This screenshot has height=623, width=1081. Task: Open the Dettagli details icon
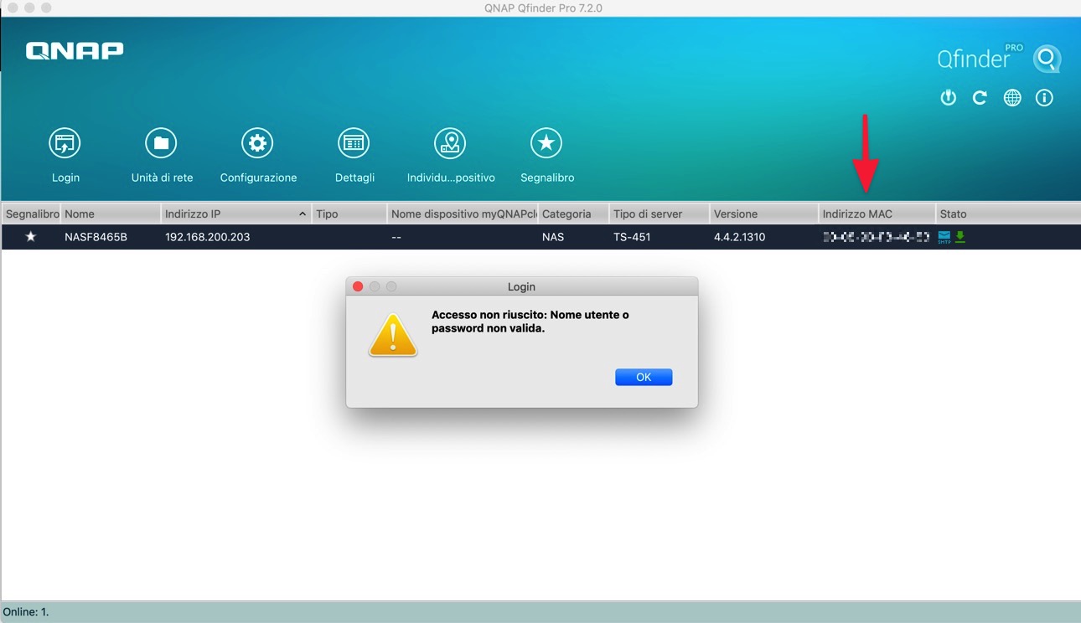click(x=354, y=144)
